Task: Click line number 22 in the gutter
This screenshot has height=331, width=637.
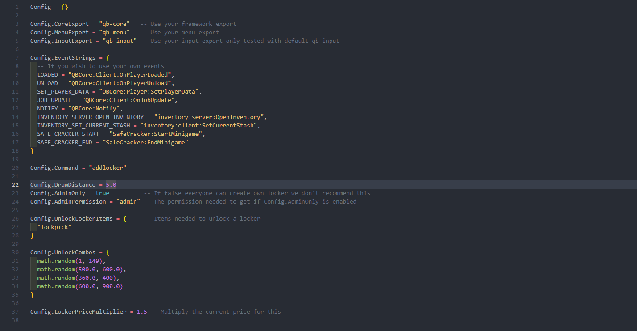Action: click(x=15, y=185)
